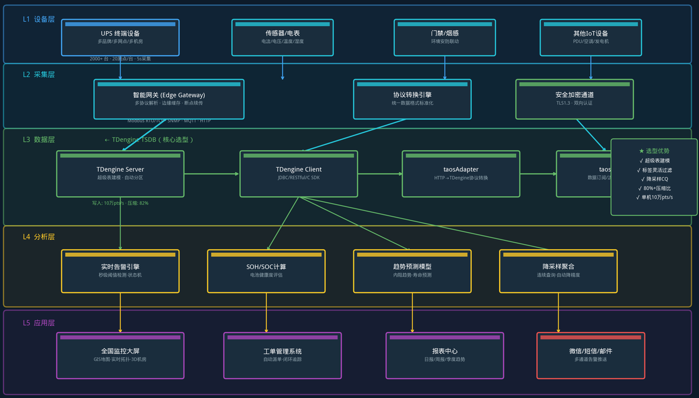This screenshot has width=699, height=398.
Task: Select the 智能网关 (Edge Gateway) node
Action: pos(169,99)
